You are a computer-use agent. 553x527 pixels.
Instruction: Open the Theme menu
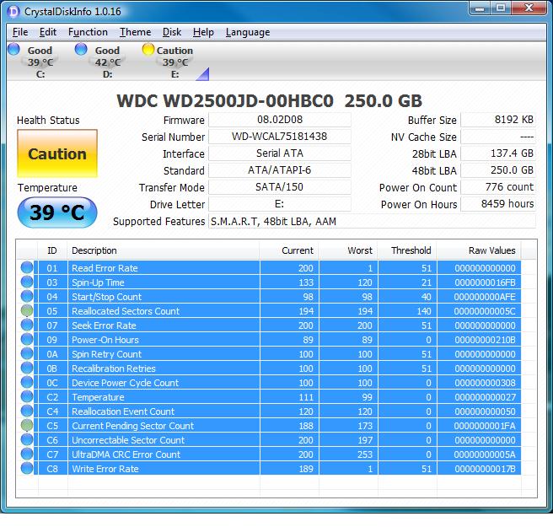[135, 32]
